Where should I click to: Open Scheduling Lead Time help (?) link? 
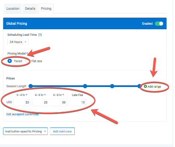(x=40, y=35)
